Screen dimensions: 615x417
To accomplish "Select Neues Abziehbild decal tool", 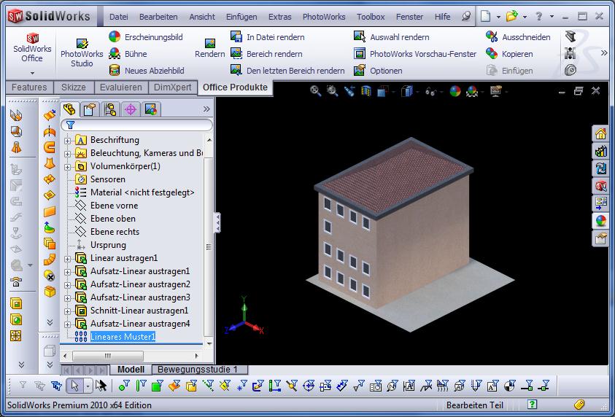I will point(115,70).
